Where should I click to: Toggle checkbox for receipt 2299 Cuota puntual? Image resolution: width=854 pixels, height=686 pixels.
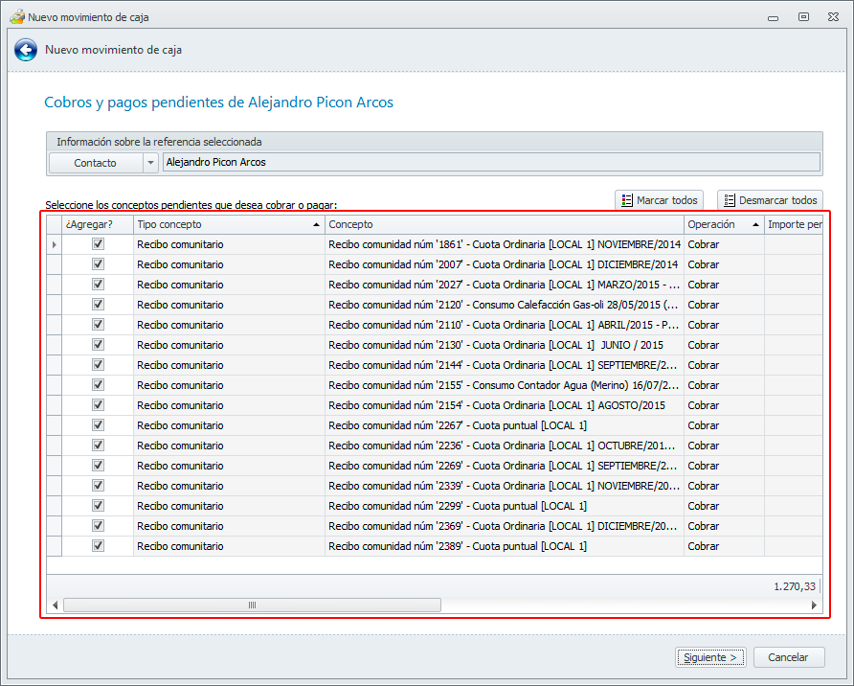[98, 506]
